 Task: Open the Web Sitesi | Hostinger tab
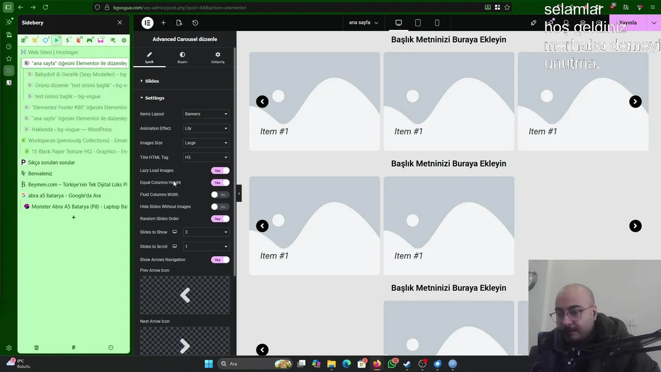pyautogui.click(x=74, y=52)
